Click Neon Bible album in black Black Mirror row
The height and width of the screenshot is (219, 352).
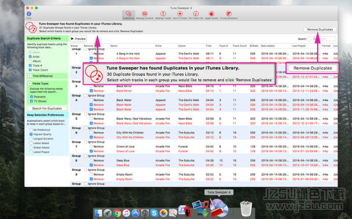(185, 86)
